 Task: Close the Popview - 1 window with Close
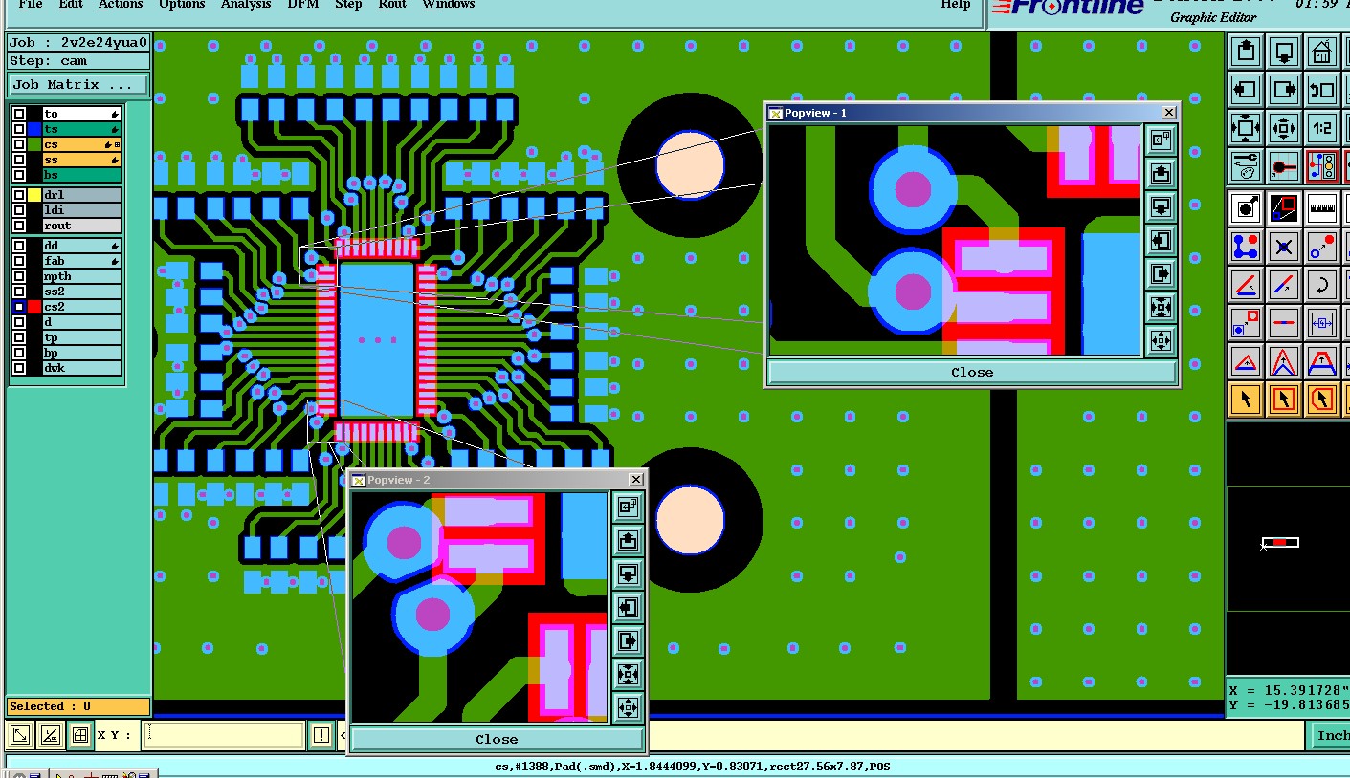(x=972, y=373)
